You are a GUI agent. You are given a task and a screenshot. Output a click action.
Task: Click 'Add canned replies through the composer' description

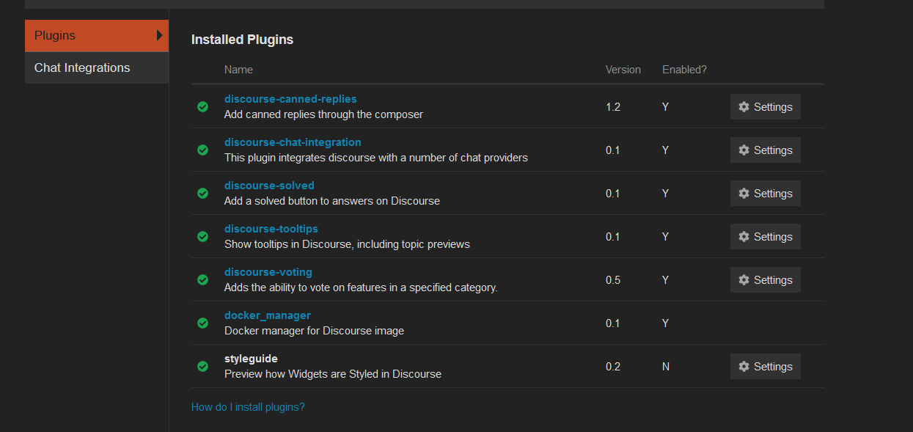[323, 114]
